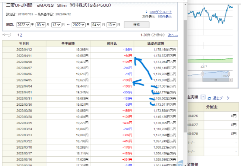Open the end year 2022 dropdown
Screen dimensions: 241x166
(79, 25)
